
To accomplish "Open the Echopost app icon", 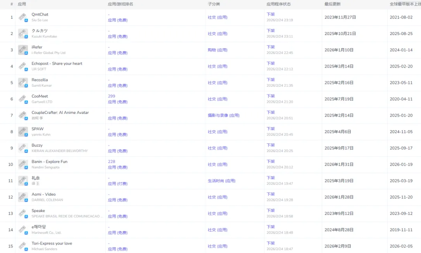I will pos(23,66).
